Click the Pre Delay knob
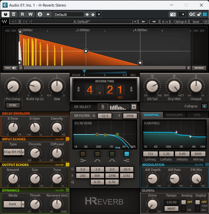209x214 pixels. pos(13,86)
